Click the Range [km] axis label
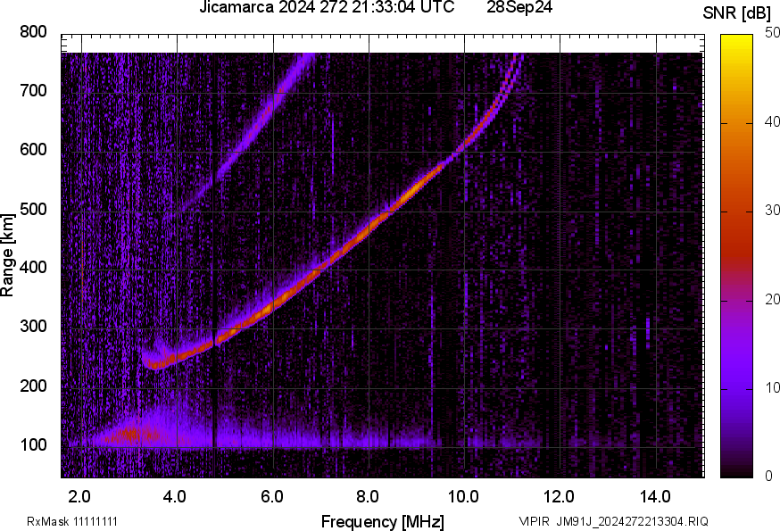780x531 pixels. (8, 253)
